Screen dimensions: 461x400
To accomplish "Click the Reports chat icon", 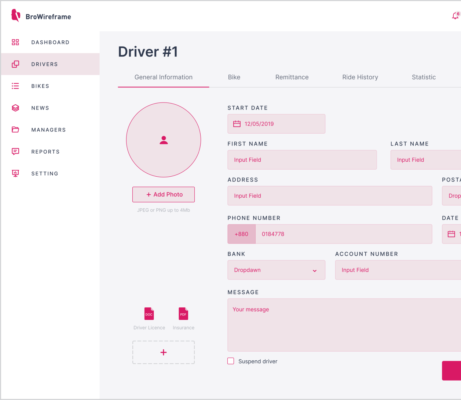I will coord(15,152).
